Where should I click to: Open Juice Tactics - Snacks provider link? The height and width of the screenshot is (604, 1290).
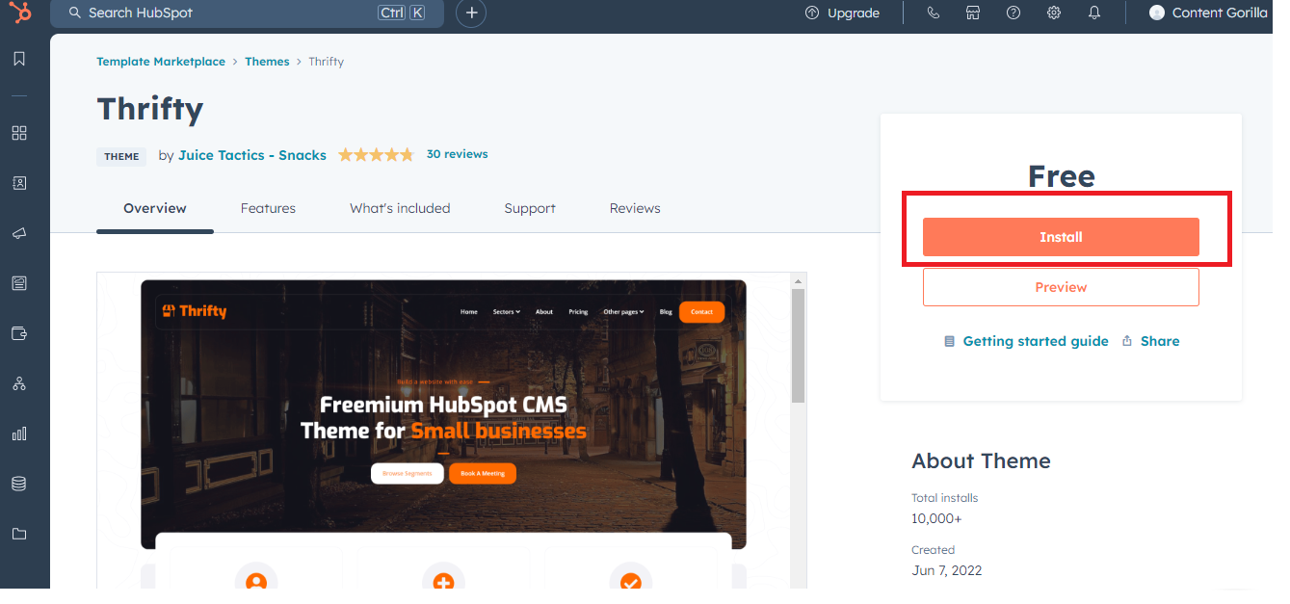tap(252, 155)
